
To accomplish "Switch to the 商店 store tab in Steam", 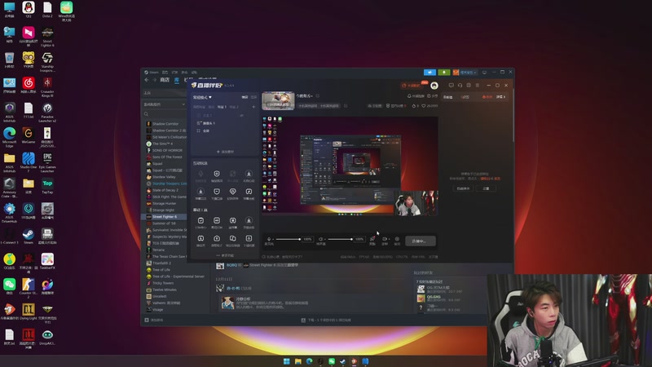I will coord(165,79).
